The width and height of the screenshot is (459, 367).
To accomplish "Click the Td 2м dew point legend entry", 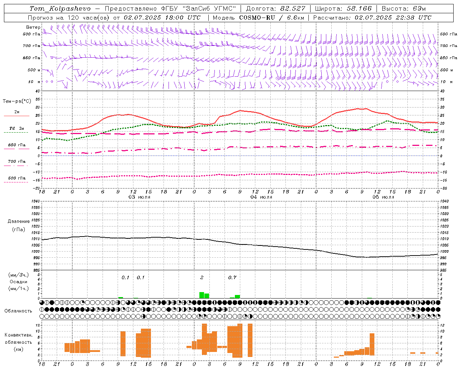I will point(17,128).
